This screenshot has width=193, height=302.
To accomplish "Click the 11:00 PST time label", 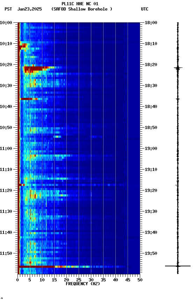I will click(6, 149).
